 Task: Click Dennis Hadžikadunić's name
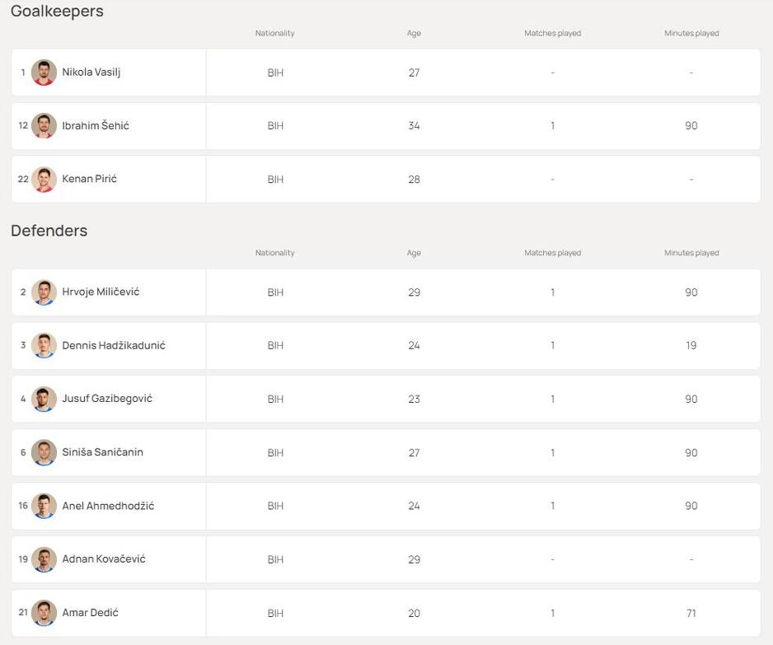pyautogui.click(x=114, y=346)
